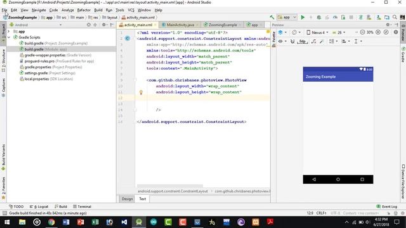Viewport: 406px width, 228px height.
Task: Hide the Preview panel icon
Action: (x=396, y=25)
